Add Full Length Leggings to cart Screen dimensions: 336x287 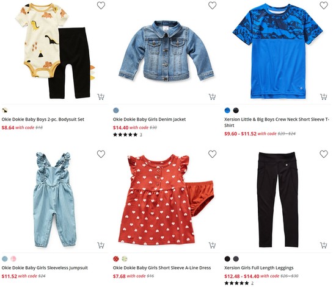click(324, 245)
